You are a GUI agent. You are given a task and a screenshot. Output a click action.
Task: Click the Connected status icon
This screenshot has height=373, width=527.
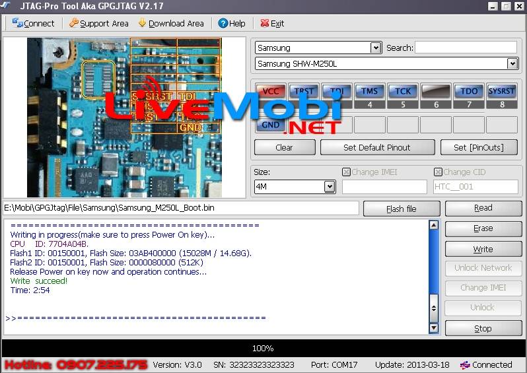tap(465, 365)
